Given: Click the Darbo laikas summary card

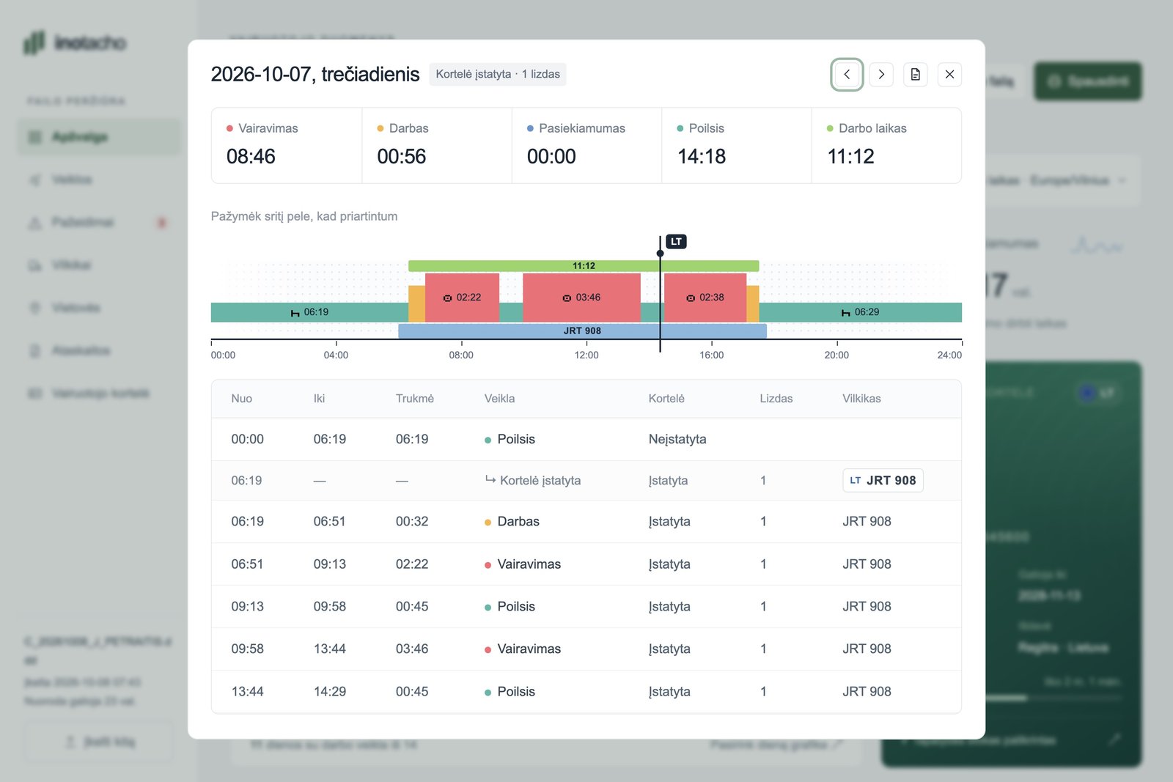Looking at the screenshot, I should pyautogui.click(x=886, y=145).
